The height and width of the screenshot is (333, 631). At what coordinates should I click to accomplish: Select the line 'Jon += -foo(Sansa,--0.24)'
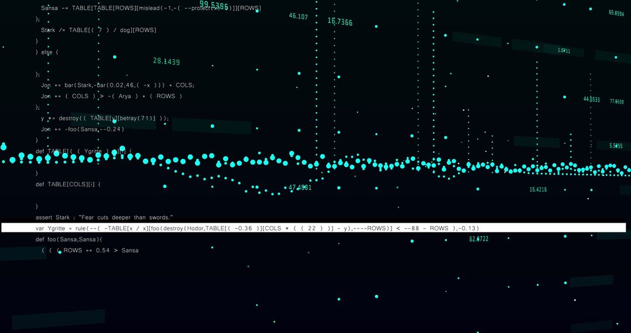point(82,129)
